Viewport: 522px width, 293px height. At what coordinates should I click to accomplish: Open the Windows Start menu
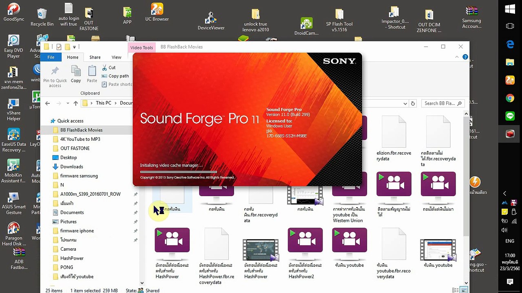pos(510,9)
